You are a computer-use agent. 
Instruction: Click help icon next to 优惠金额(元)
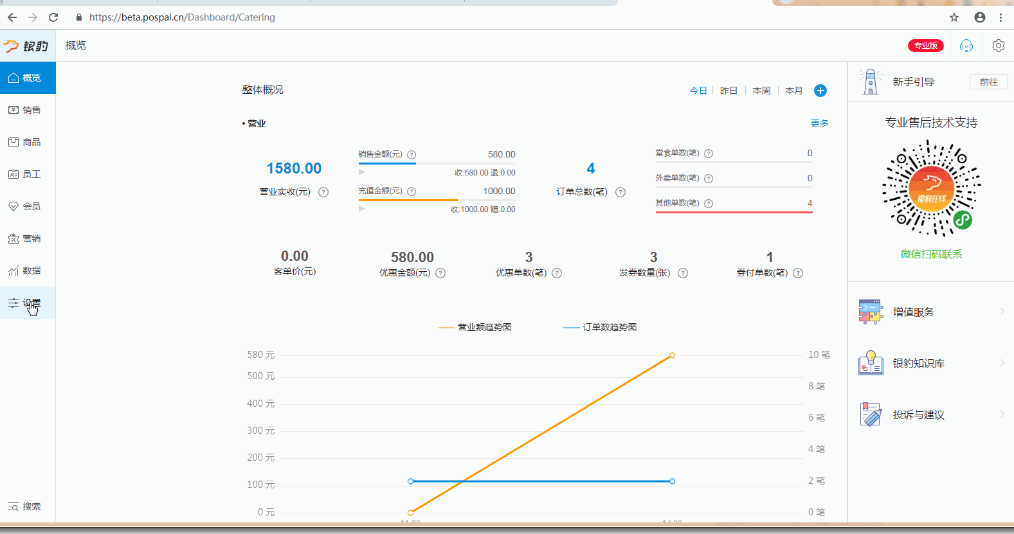click(440, 273)
